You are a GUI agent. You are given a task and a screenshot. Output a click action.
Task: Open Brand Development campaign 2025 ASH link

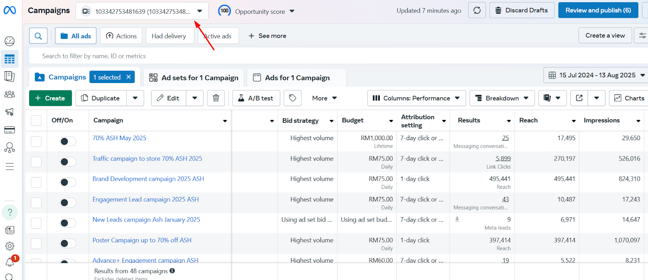click(x=148, y=179)
